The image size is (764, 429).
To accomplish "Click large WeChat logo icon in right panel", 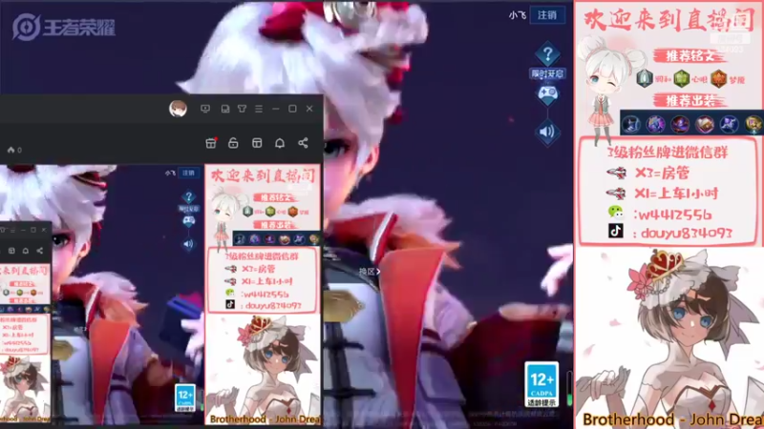I will tap(615, 212).
